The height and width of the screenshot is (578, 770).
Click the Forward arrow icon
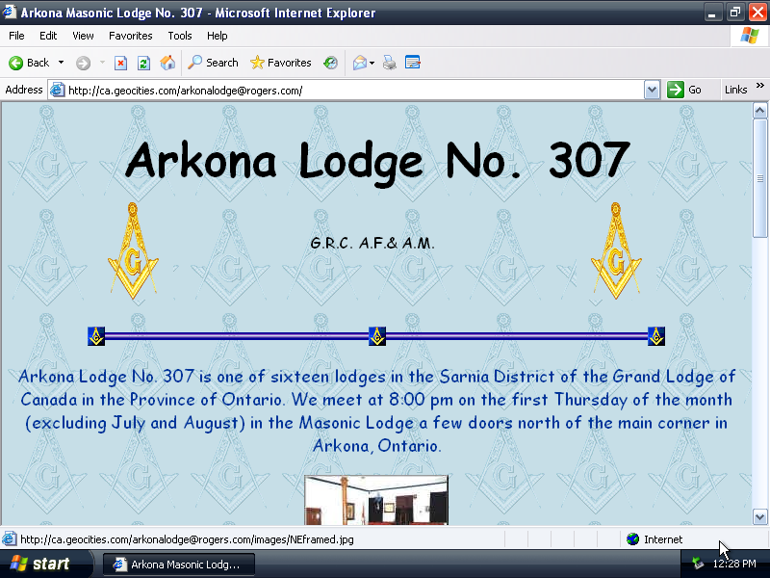pyautogui.click(x=83, y=63)
